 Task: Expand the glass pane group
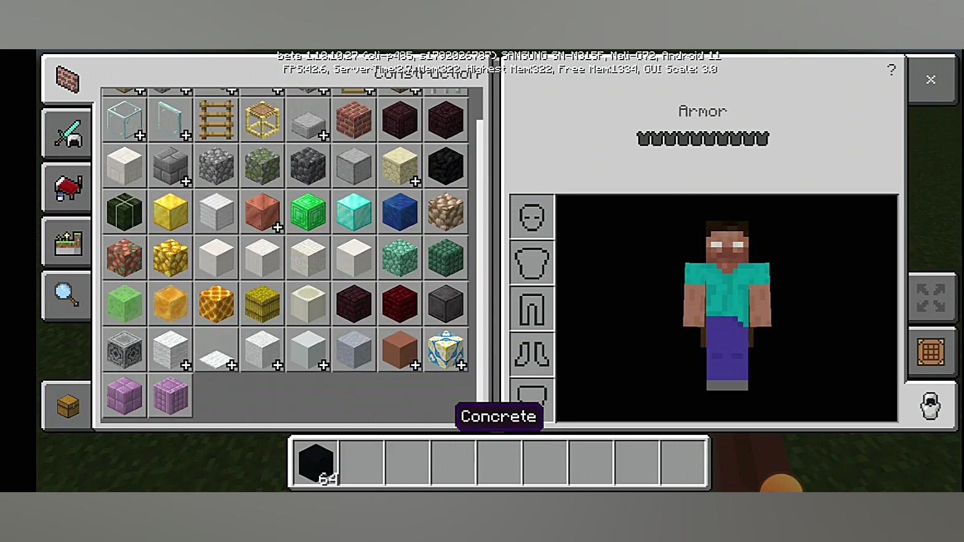(171, 120)
